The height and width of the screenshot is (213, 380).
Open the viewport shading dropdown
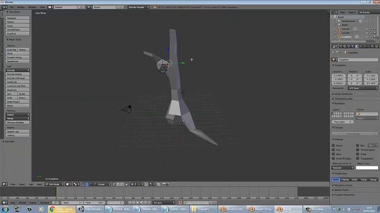point(68,184)
